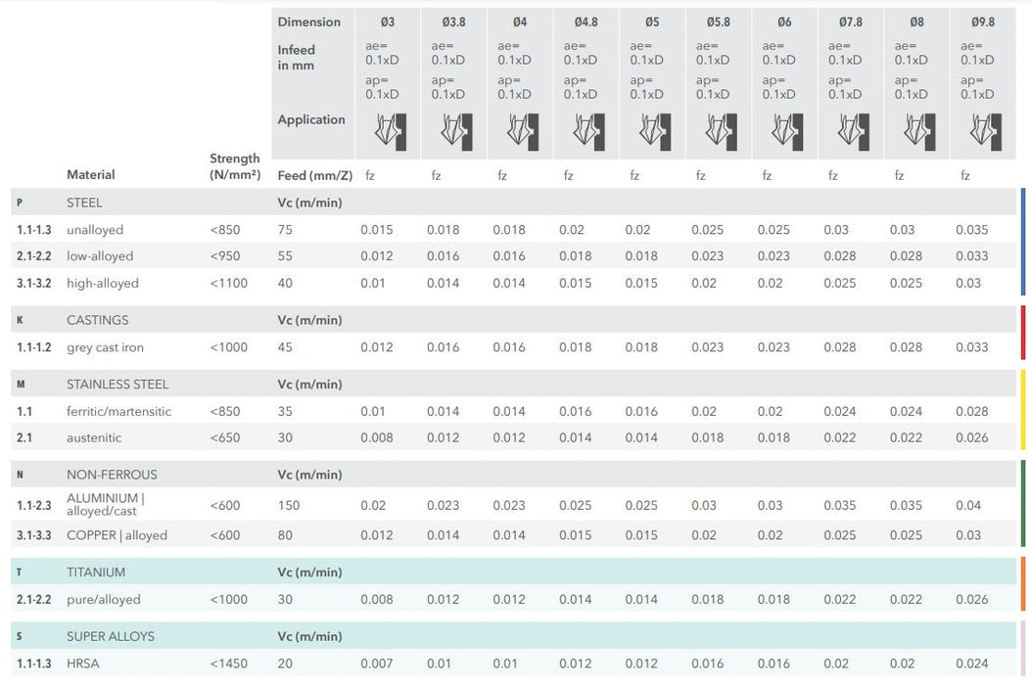Click the red color bar beside CASTINGS
The width and height of the screenshot is (1032, 685).
pos(1023,333)
